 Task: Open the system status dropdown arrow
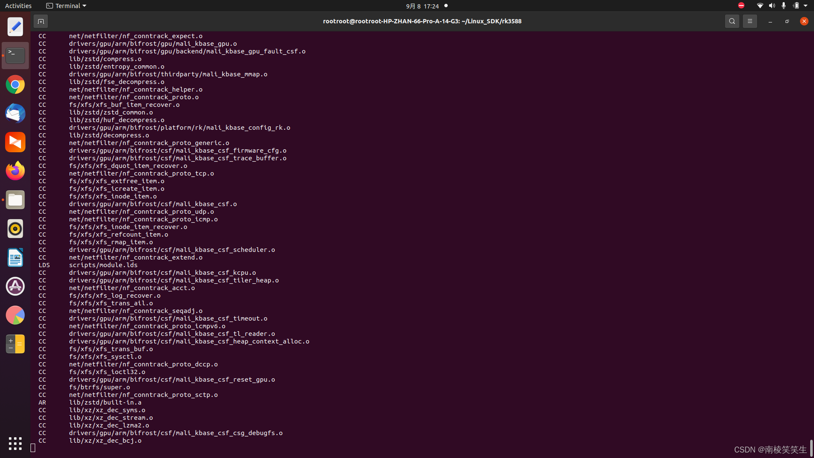(x=805, y=6)
